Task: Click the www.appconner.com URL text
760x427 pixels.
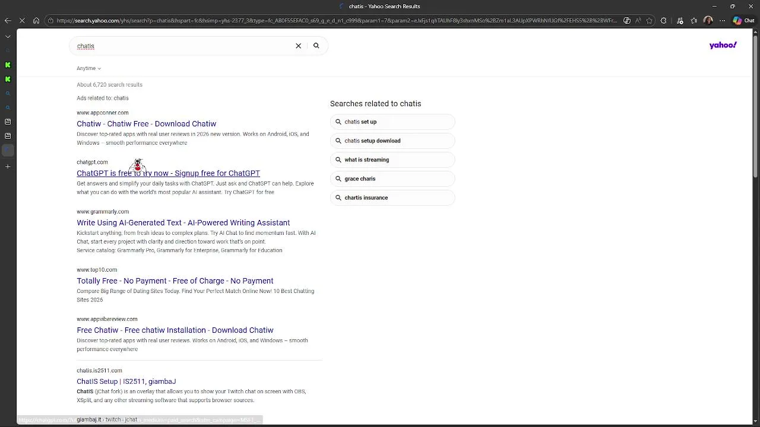Action: coord(102,113)
